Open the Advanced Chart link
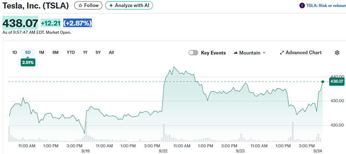The width and height of the screenshot is (346, 154). tap(301, 53)
